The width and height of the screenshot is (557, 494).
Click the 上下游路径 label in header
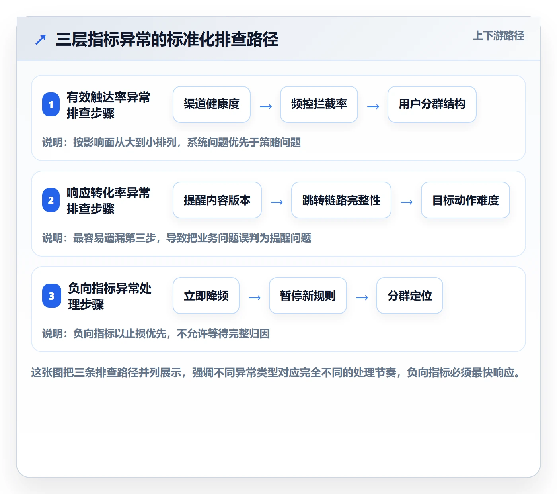coord(499,36)
